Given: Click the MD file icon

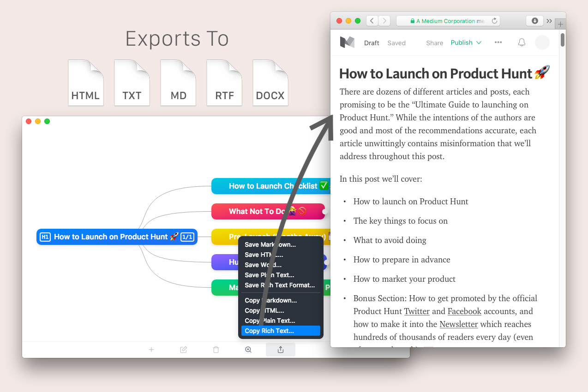Looking at the screenshot, I should pos(178,83).
